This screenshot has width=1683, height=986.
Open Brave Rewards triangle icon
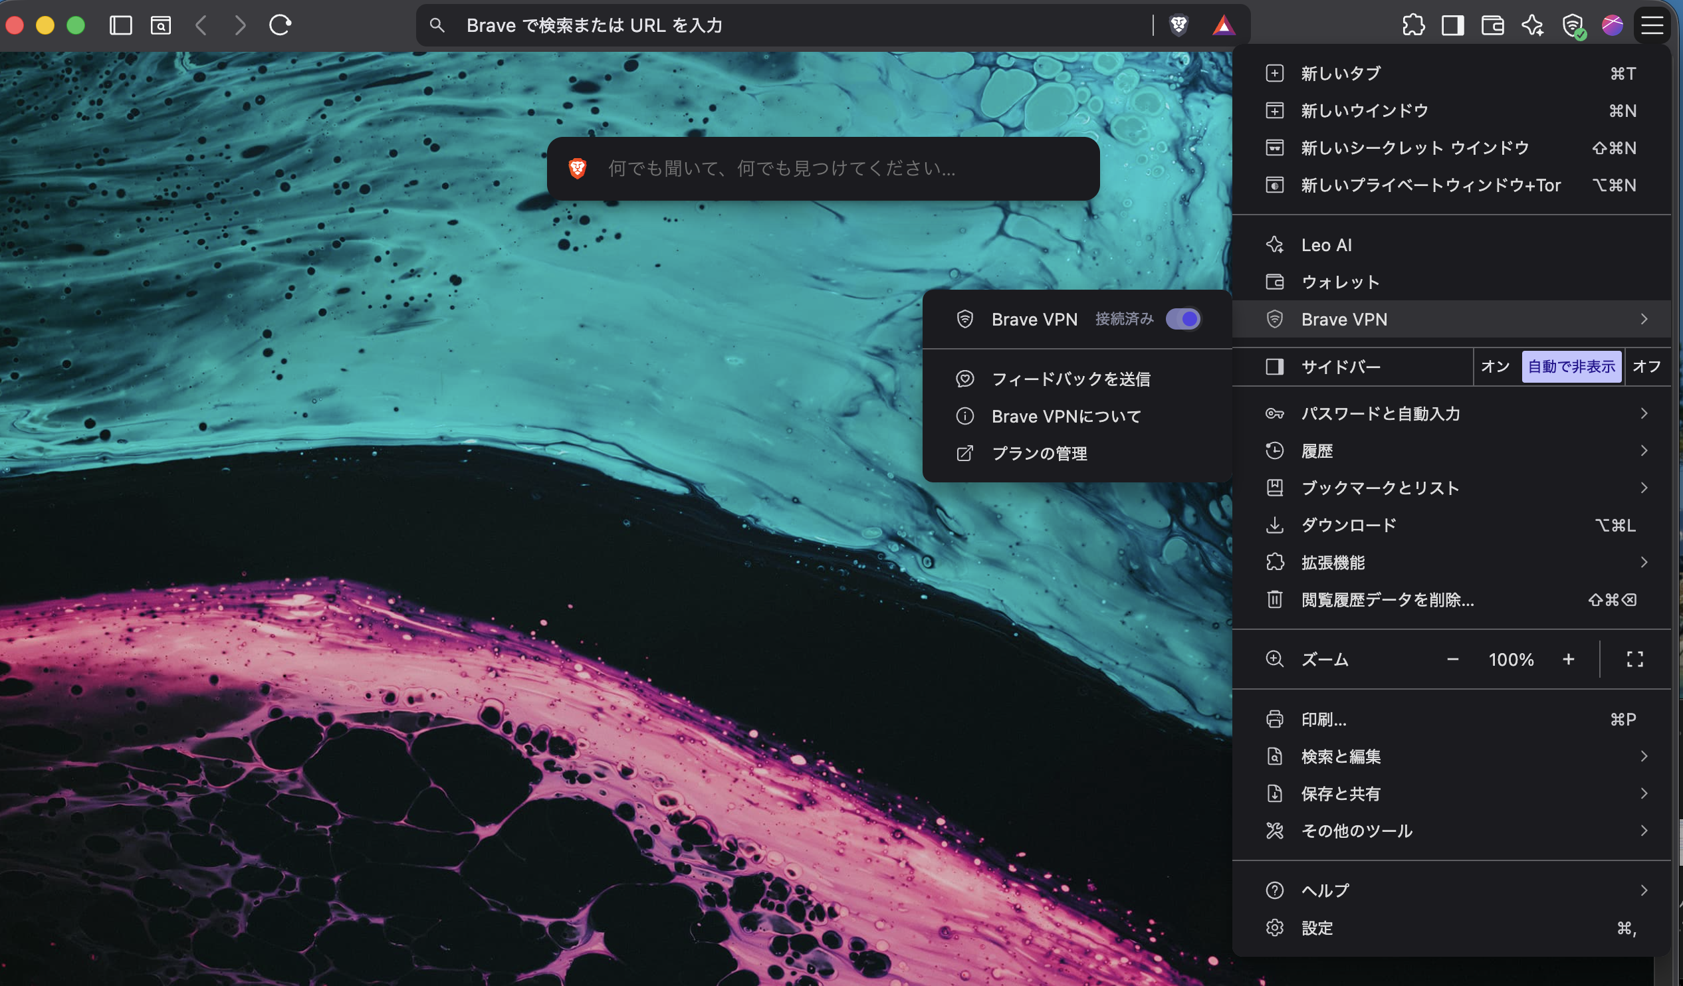[x=1224, y=25]
